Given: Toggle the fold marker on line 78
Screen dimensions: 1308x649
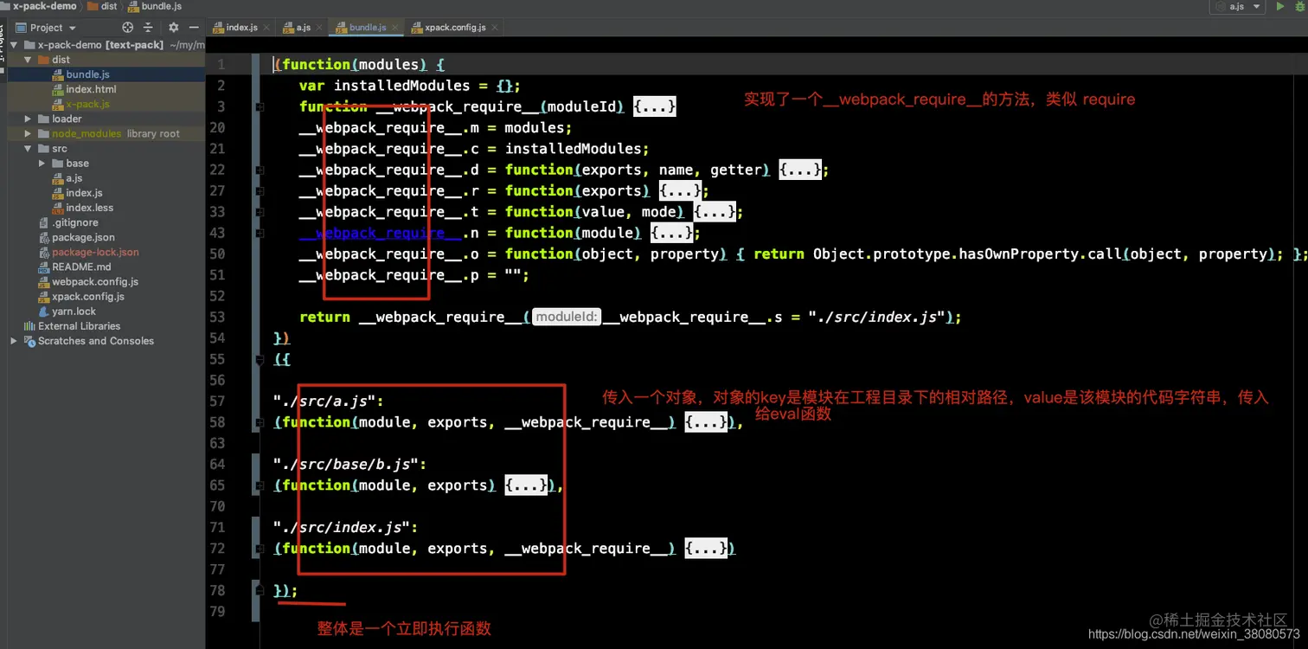Looking at the screenshot, I should point(260,590).
